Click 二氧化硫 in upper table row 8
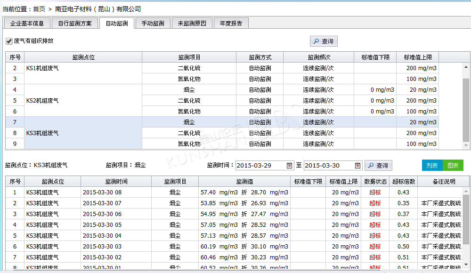This screenshot has width=471, height=273. (x=189, y=133)
